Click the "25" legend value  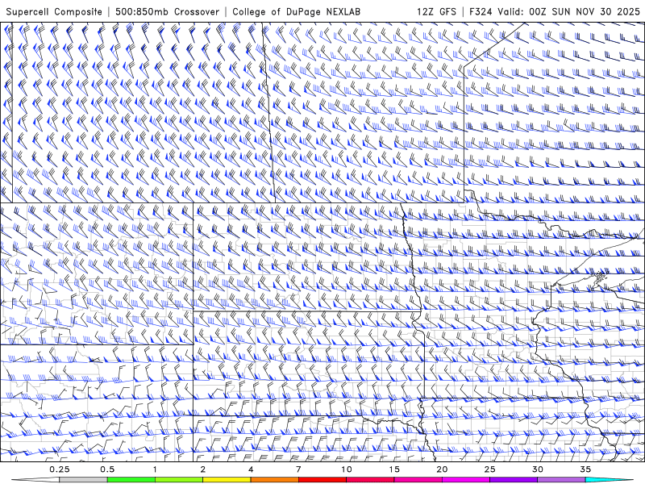click(489, 469)
